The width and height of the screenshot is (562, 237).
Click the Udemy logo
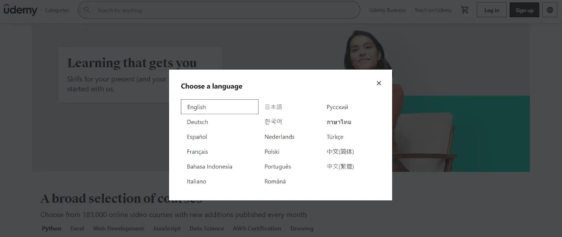[x=20, y=10]
